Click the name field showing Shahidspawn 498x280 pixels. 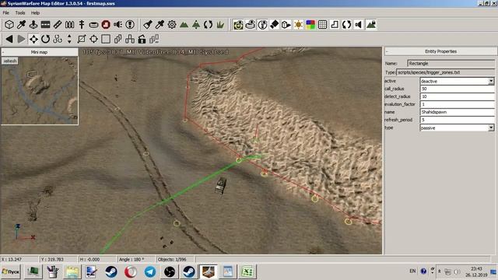pos(457,112)
